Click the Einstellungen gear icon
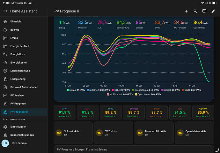The width and height of the screenshot is (220, 153). coord(5,127)
